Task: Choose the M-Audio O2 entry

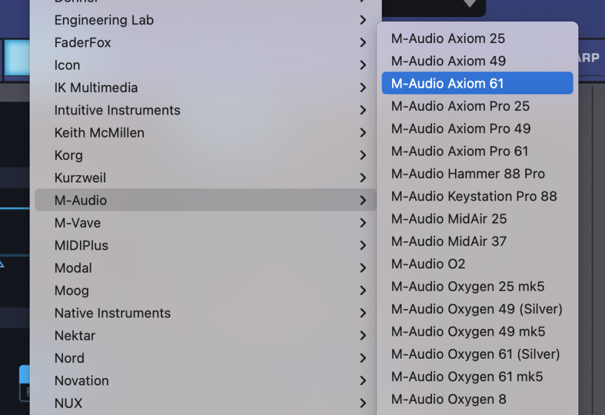Action: pyautogui.click(x=428, y=264)
